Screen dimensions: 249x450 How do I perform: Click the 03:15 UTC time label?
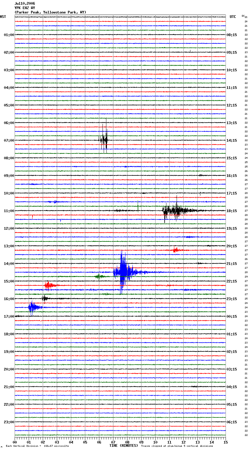click(232, 369)
